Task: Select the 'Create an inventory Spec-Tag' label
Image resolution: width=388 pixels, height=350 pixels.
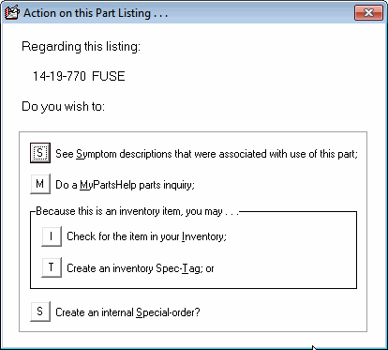Action: (141, 268)
